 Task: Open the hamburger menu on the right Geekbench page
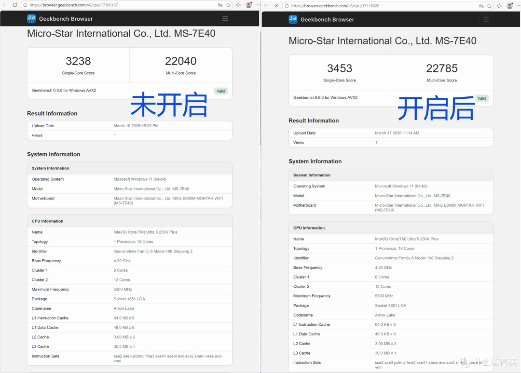pos(486,19)
